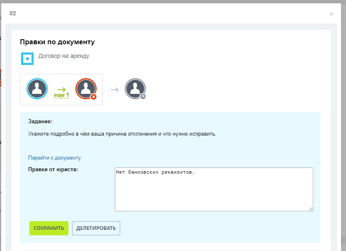Save edits with the СОХРАНИТЬ button
This screenshot has width=346, height=251.
pyautogui.click(x=48, y=228)
